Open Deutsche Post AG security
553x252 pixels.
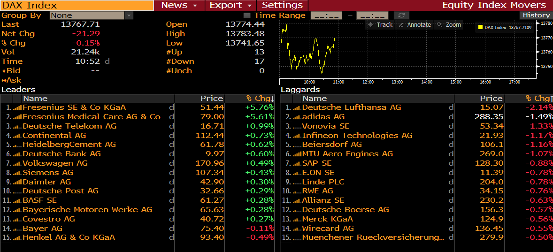coord(60,191)
